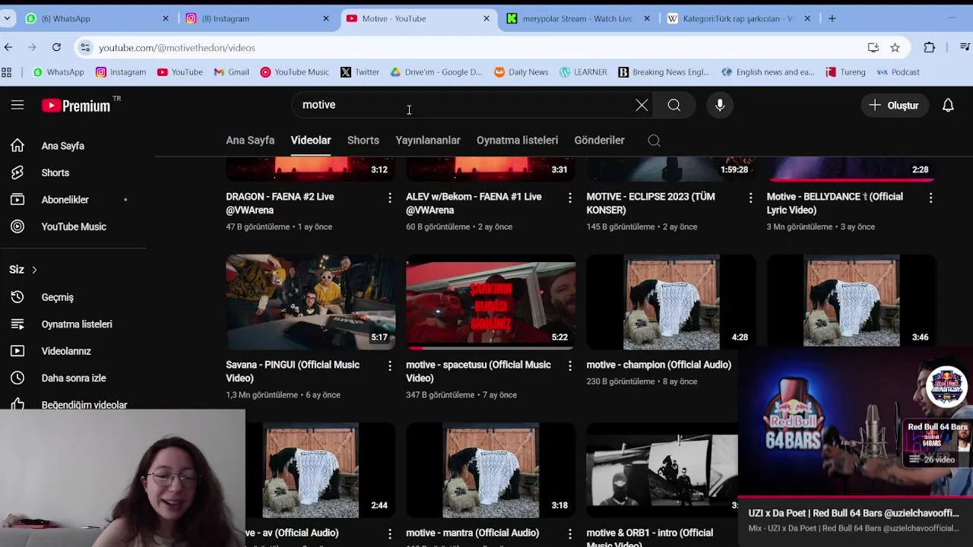Open the Gmail bookmark
Viewport: 973px width, 547px height.
(231, 72)
